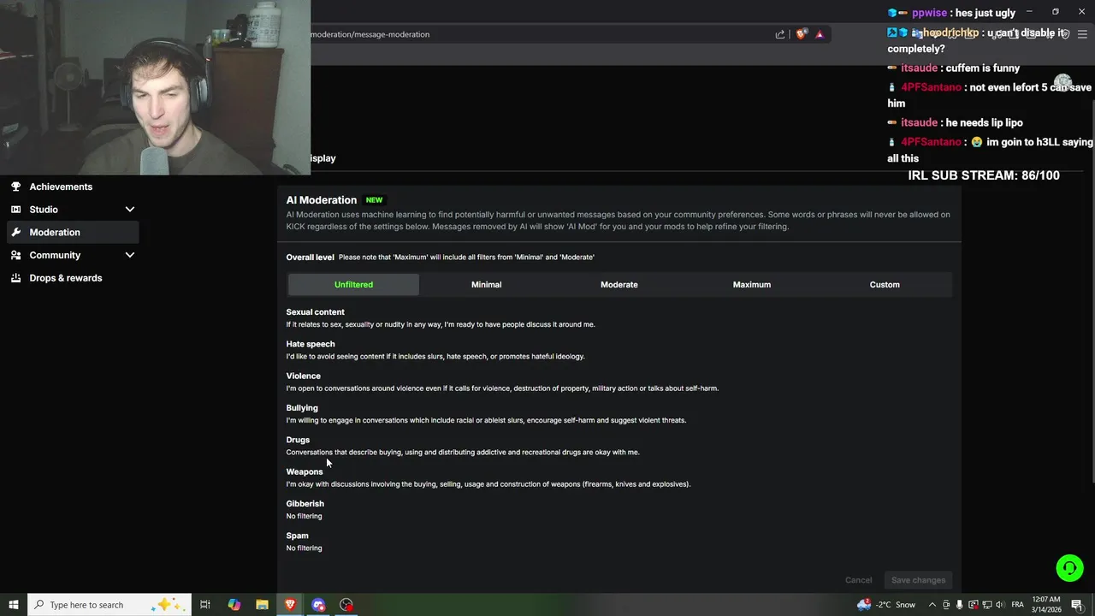This screenshot has width=1095, height=616.
Task: Open the Achievements page from the sidebar
Action: pyautogui.click(x=61, y=187)
